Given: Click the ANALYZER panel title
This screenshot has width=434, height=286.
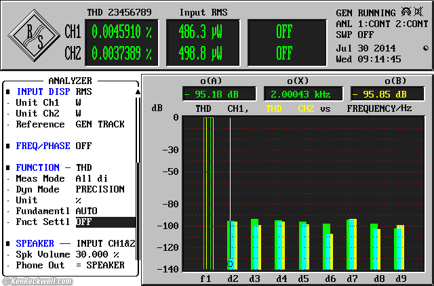Looking at the screenshot, I should (70, 81).
